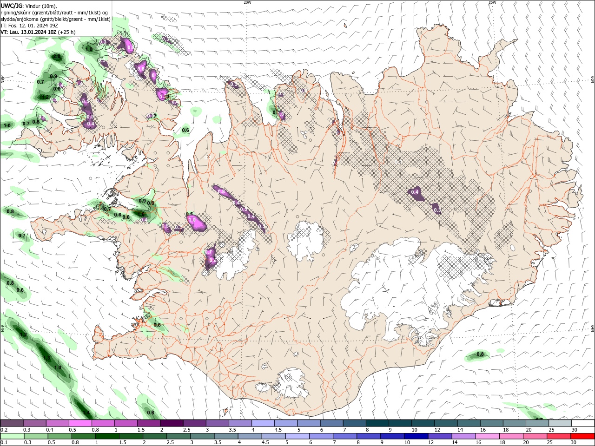The height and width of the screenshot is (446, 595).
Task: Click the 'slydda/snjókoma' legend description line
Action: coord(55,19)
